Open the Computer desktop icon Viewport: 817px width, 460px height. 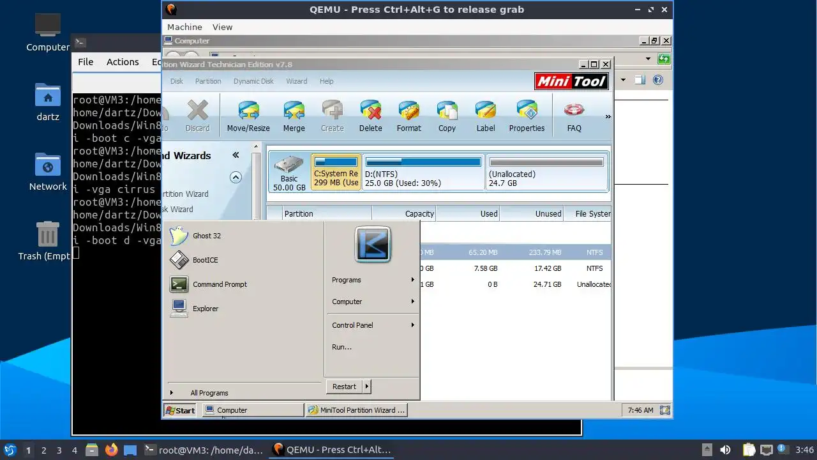48,32
